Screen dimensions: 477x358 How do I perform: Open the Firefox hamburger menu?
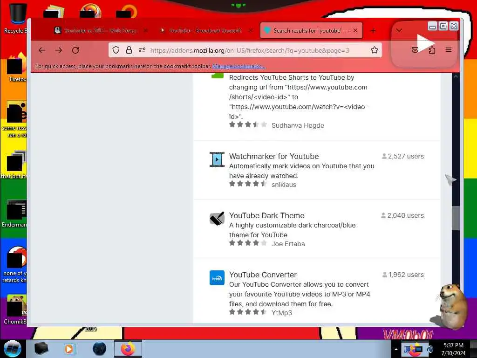point(449,49)
